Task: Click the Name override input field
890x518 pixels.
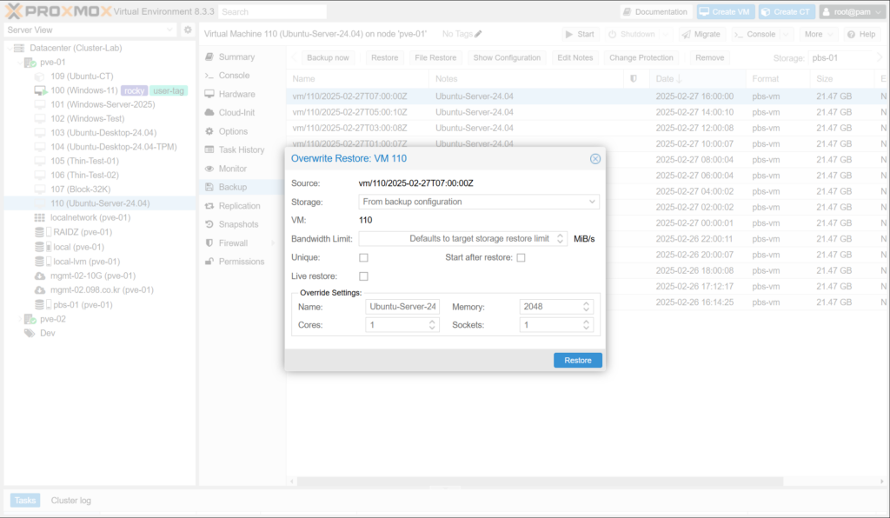Action: click(403, 307)
